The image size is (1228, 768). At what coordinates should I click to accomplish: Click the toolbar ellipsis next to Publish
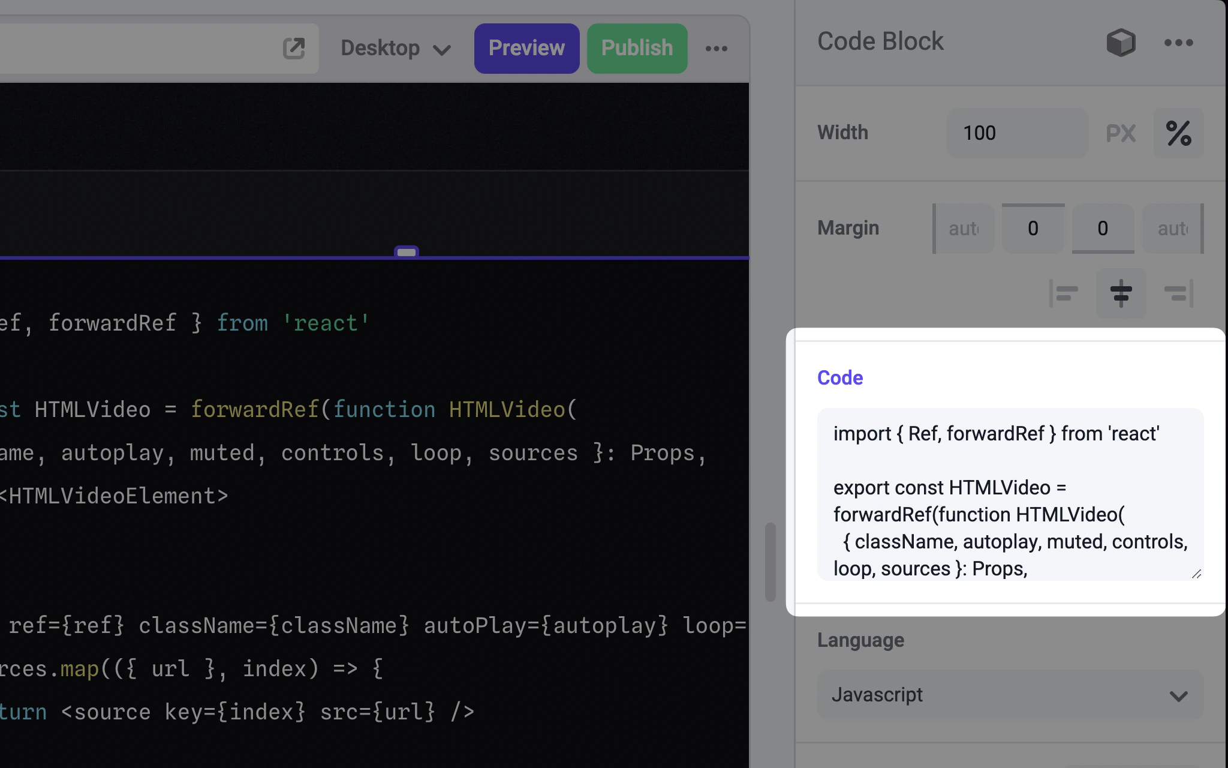[x=717, y=49]
